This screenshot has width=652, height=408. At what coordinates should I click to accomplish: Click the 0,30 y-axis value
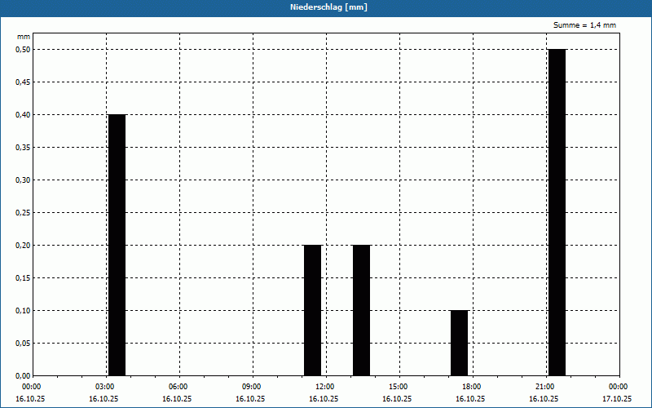[x=23, y=180]
